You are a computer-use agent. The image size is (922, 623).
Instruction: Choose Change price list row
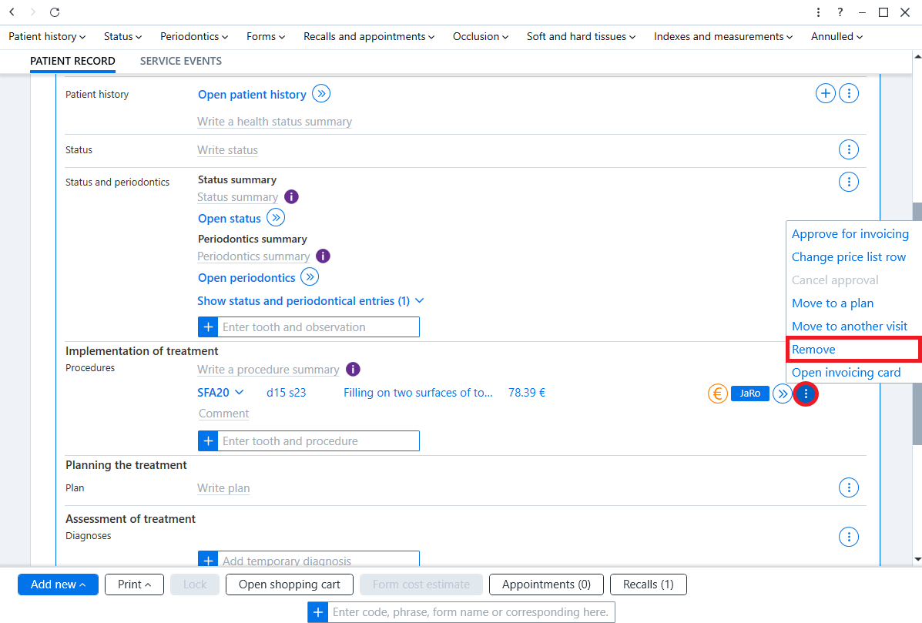coord(849,257)
